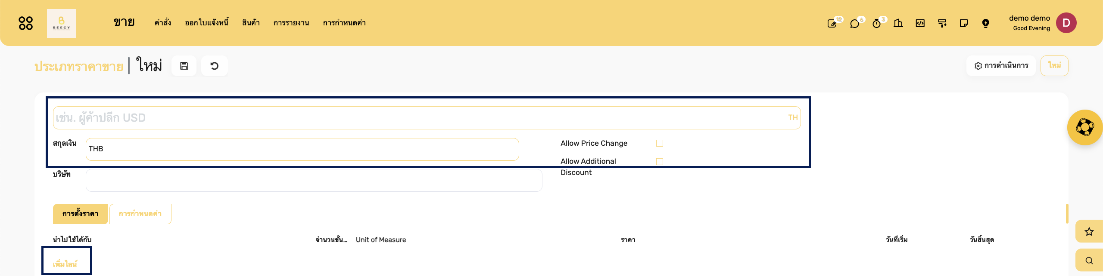1103x276 pixels.
Task: Tick the Allow Additional Discount checkbox
Action: (x=660, y=162)
